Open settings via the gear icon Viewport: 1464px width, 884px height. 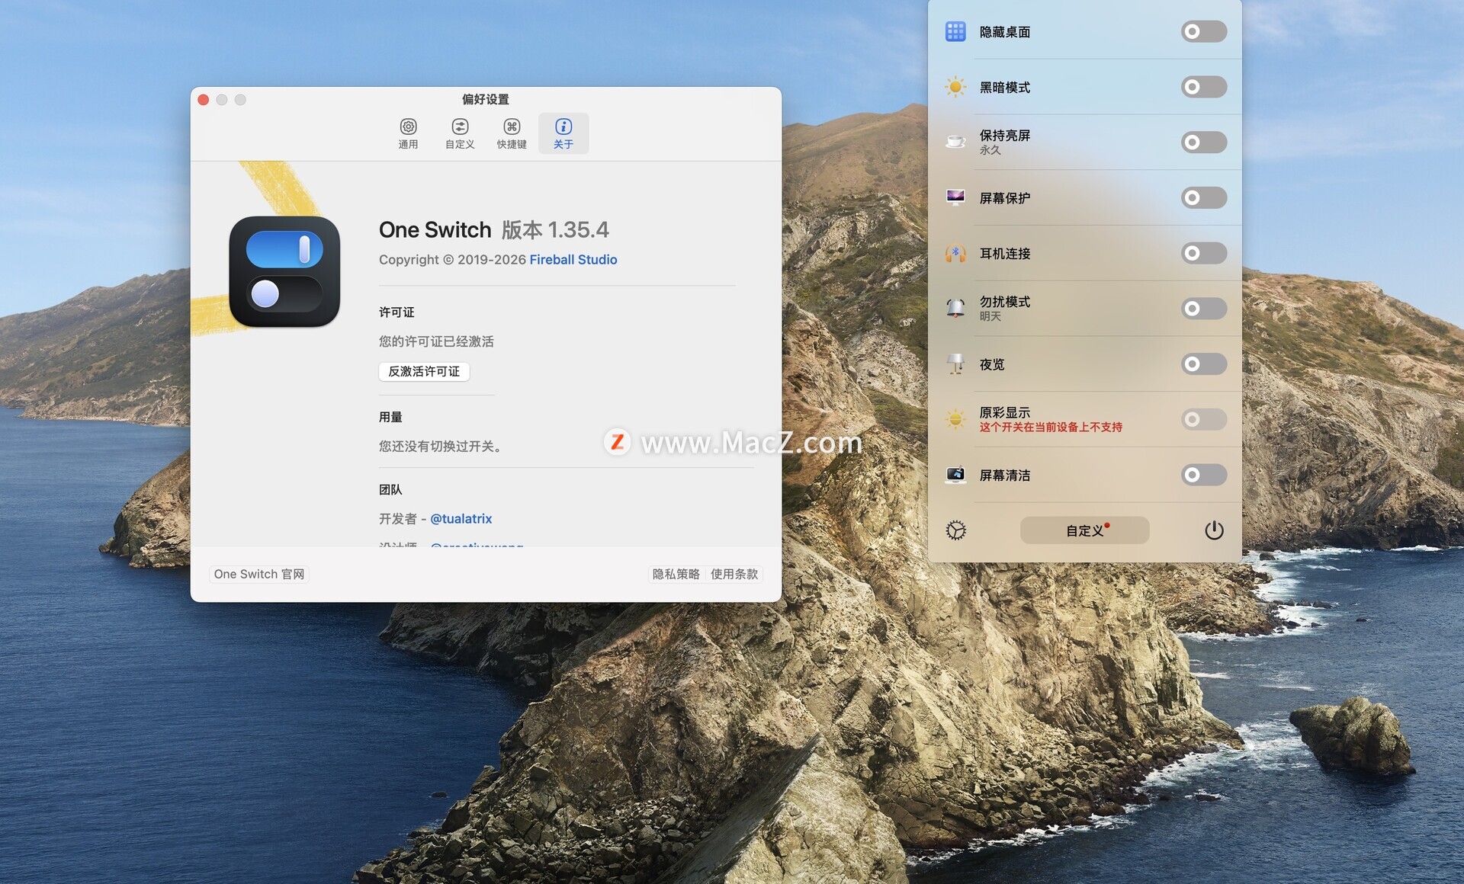pyautogui.click(x=956, y=530)
